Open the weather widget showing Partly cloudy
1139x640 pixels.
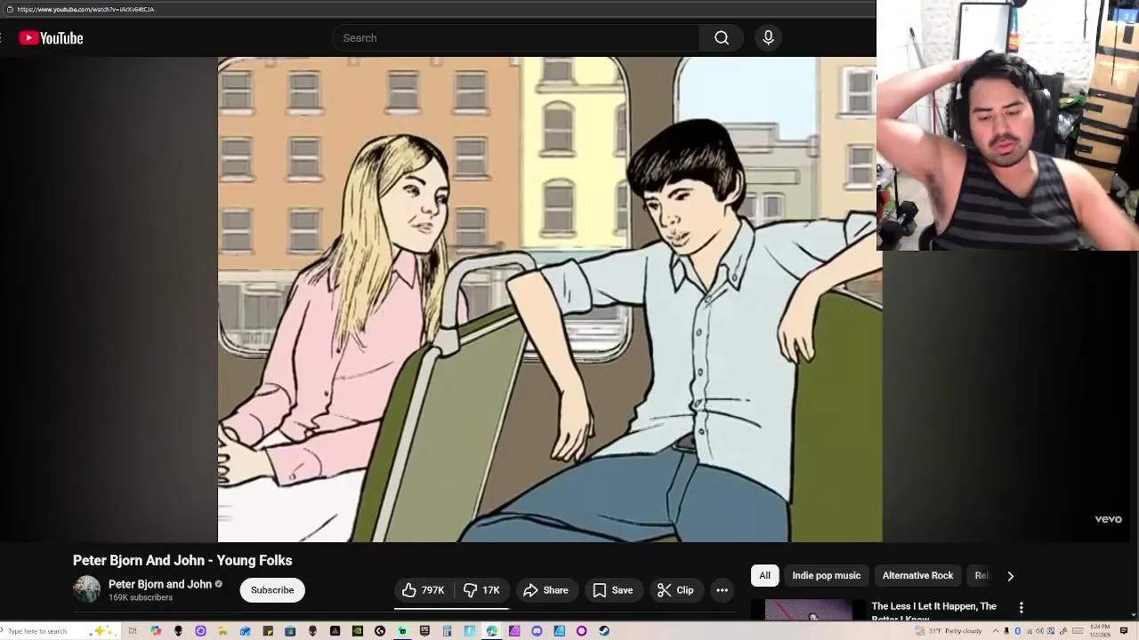tap(949, 631)
